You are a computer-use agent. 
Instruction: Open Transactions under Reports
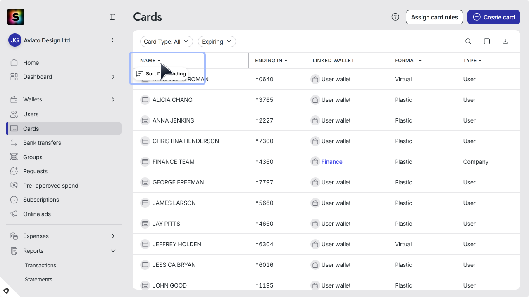(41, 265)
